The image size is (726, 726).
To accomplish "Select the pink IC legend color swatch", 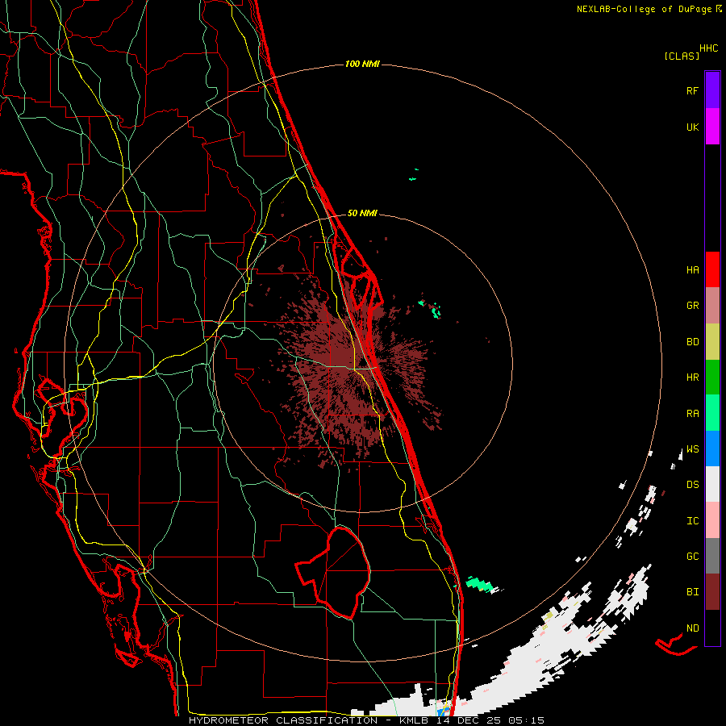I will (x=712, y=520).
